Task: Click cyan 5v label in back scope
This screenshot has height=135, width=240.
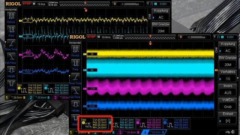Action: [28, 36]
